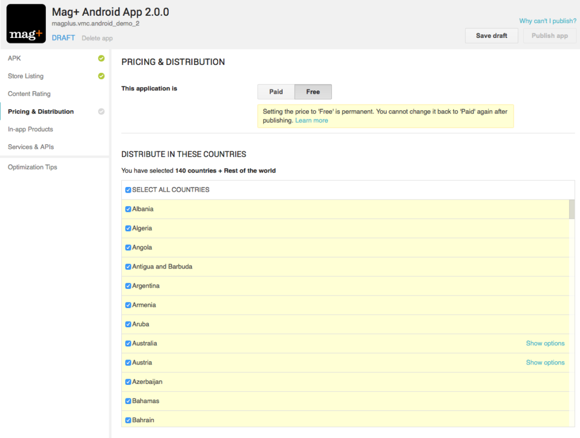The image size is (580, 438).
Task: Click the Publish app button
Action: pyautogui.click(x=549, y=36)
